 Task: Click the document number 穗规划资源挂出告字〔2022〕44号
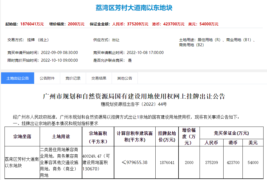point(134,104)
